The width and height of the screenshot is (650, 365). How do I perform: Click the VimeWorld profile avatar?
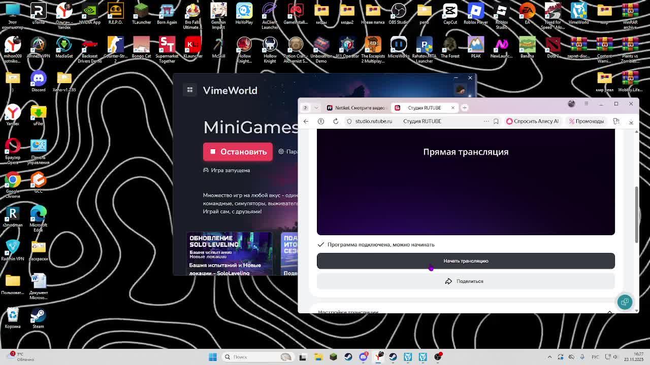[461, 90]
